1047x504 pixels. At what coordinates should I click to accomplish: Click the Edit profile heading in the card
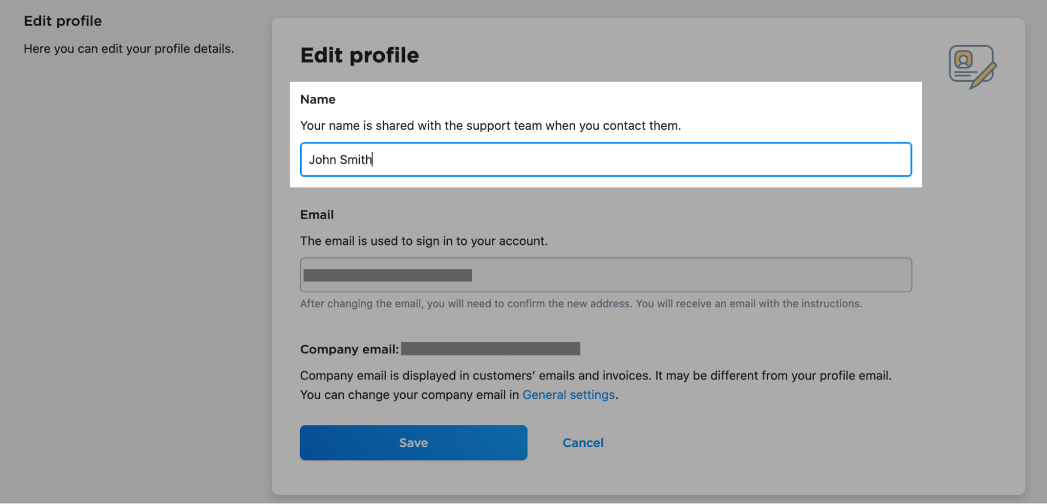(x=359, y=55)
